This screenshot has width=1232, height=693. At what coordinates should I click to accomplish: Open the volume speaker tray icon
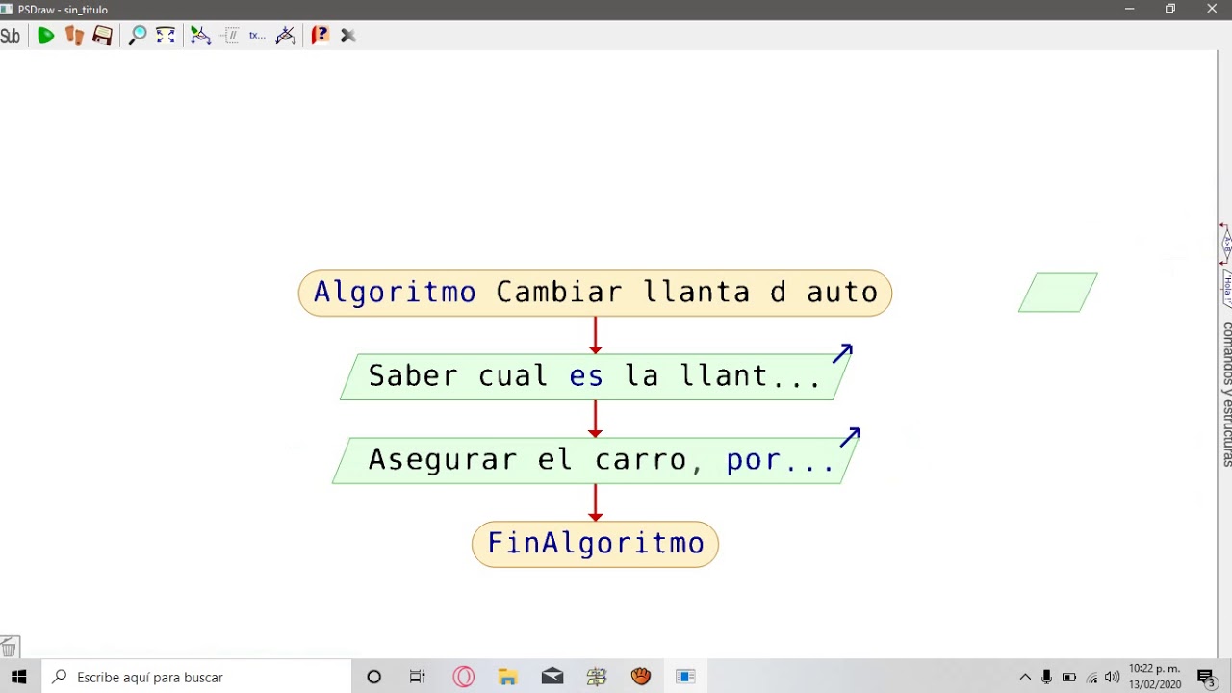click(1113, 677)
